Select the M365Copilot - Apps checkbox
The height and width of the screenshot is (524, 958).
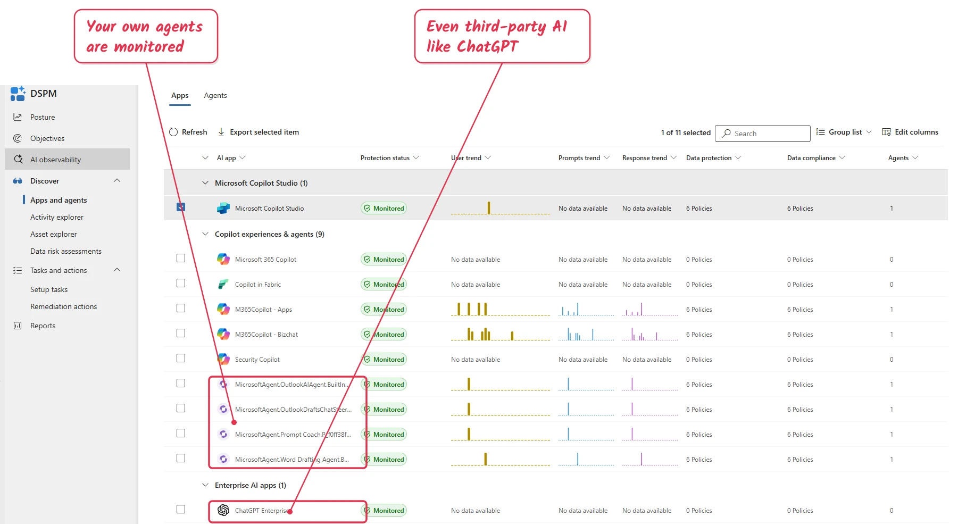pyautogui.click(x=181, y=308)
